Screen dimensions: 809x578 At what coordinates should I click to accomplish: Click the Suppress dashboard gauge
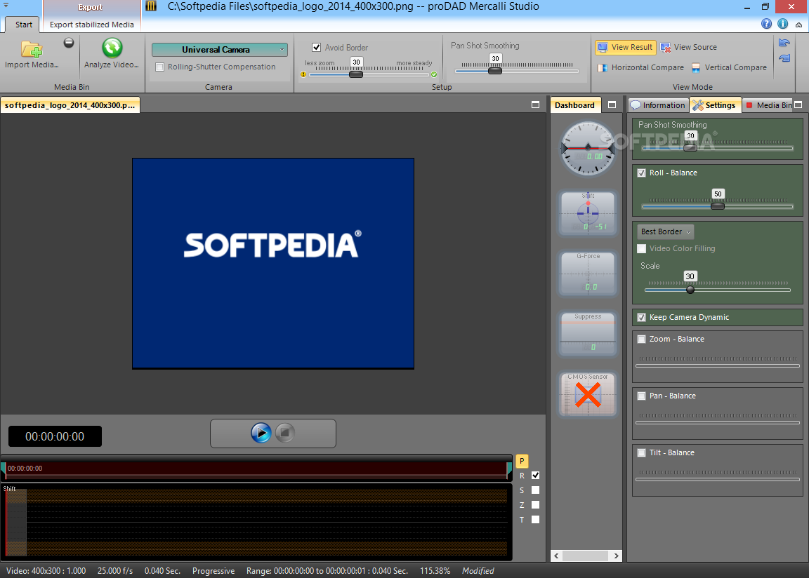coord(588,333)
